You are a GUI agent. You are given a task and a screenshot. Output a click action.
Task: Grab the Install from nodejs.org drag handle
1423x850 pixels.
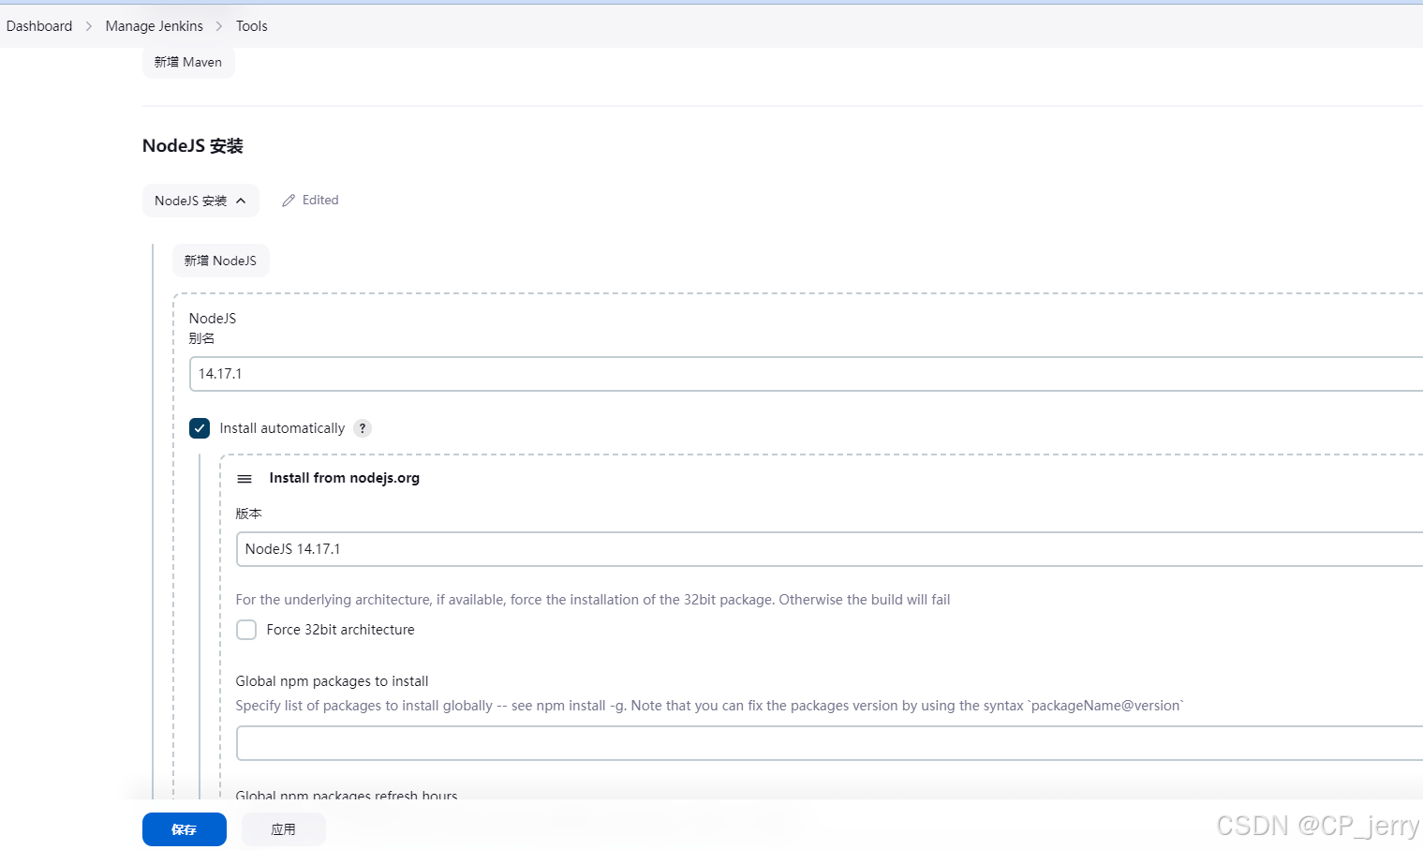[x=245, y=479]
